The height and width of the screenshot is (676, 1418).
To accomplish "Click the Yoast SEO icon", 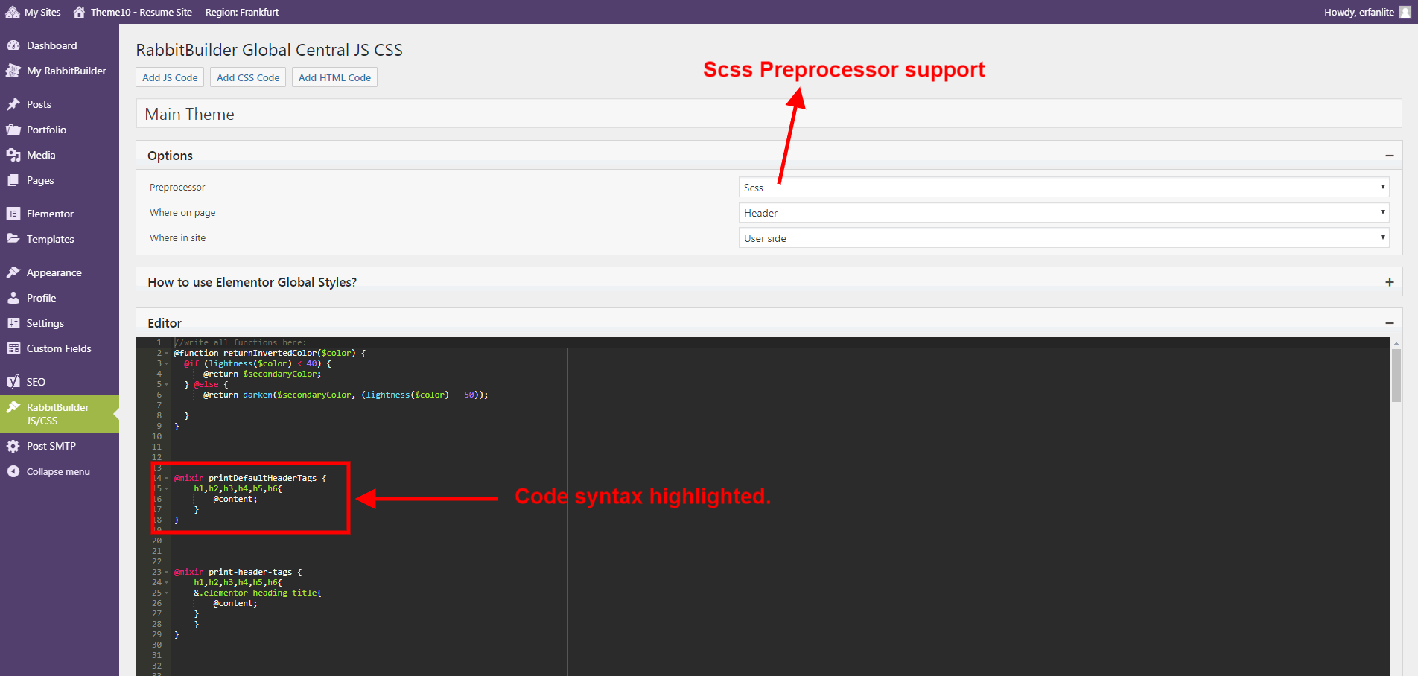I will click(13, 382).
